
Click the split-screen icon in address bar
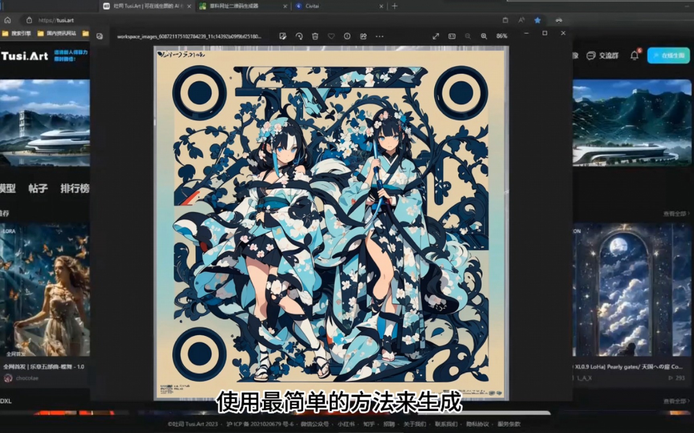pos(505,20)
